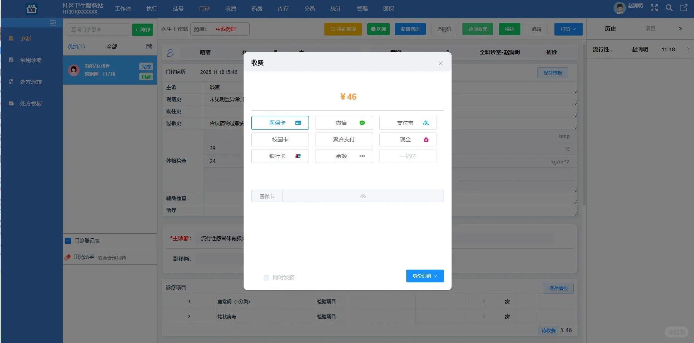Click the 用药助手 pill icon
This screenshot has width=694, height=343.
(x=68, y=257)
